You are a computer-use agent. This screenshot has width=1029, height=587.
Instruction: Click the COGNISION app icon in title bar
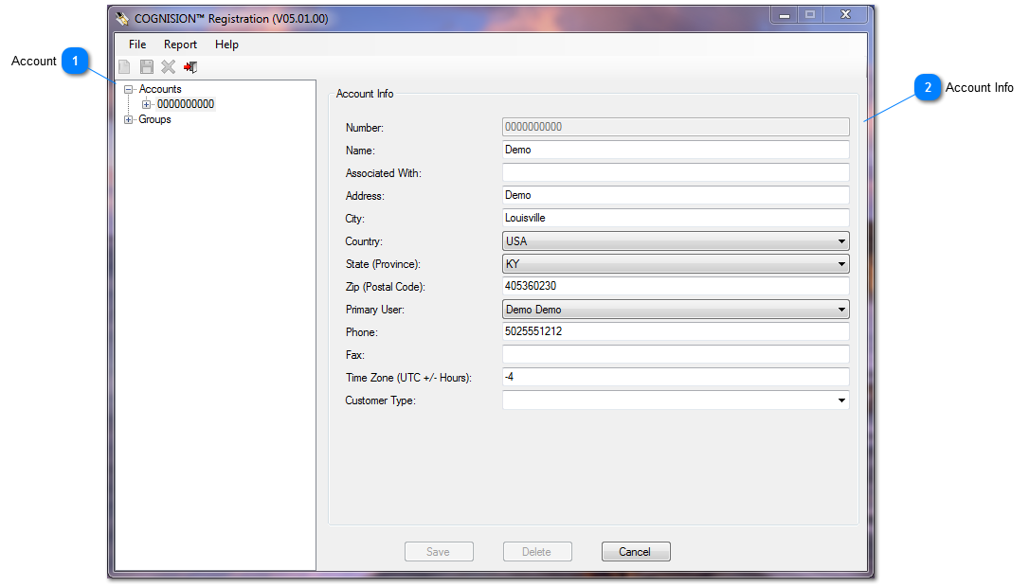coord(122,18)
